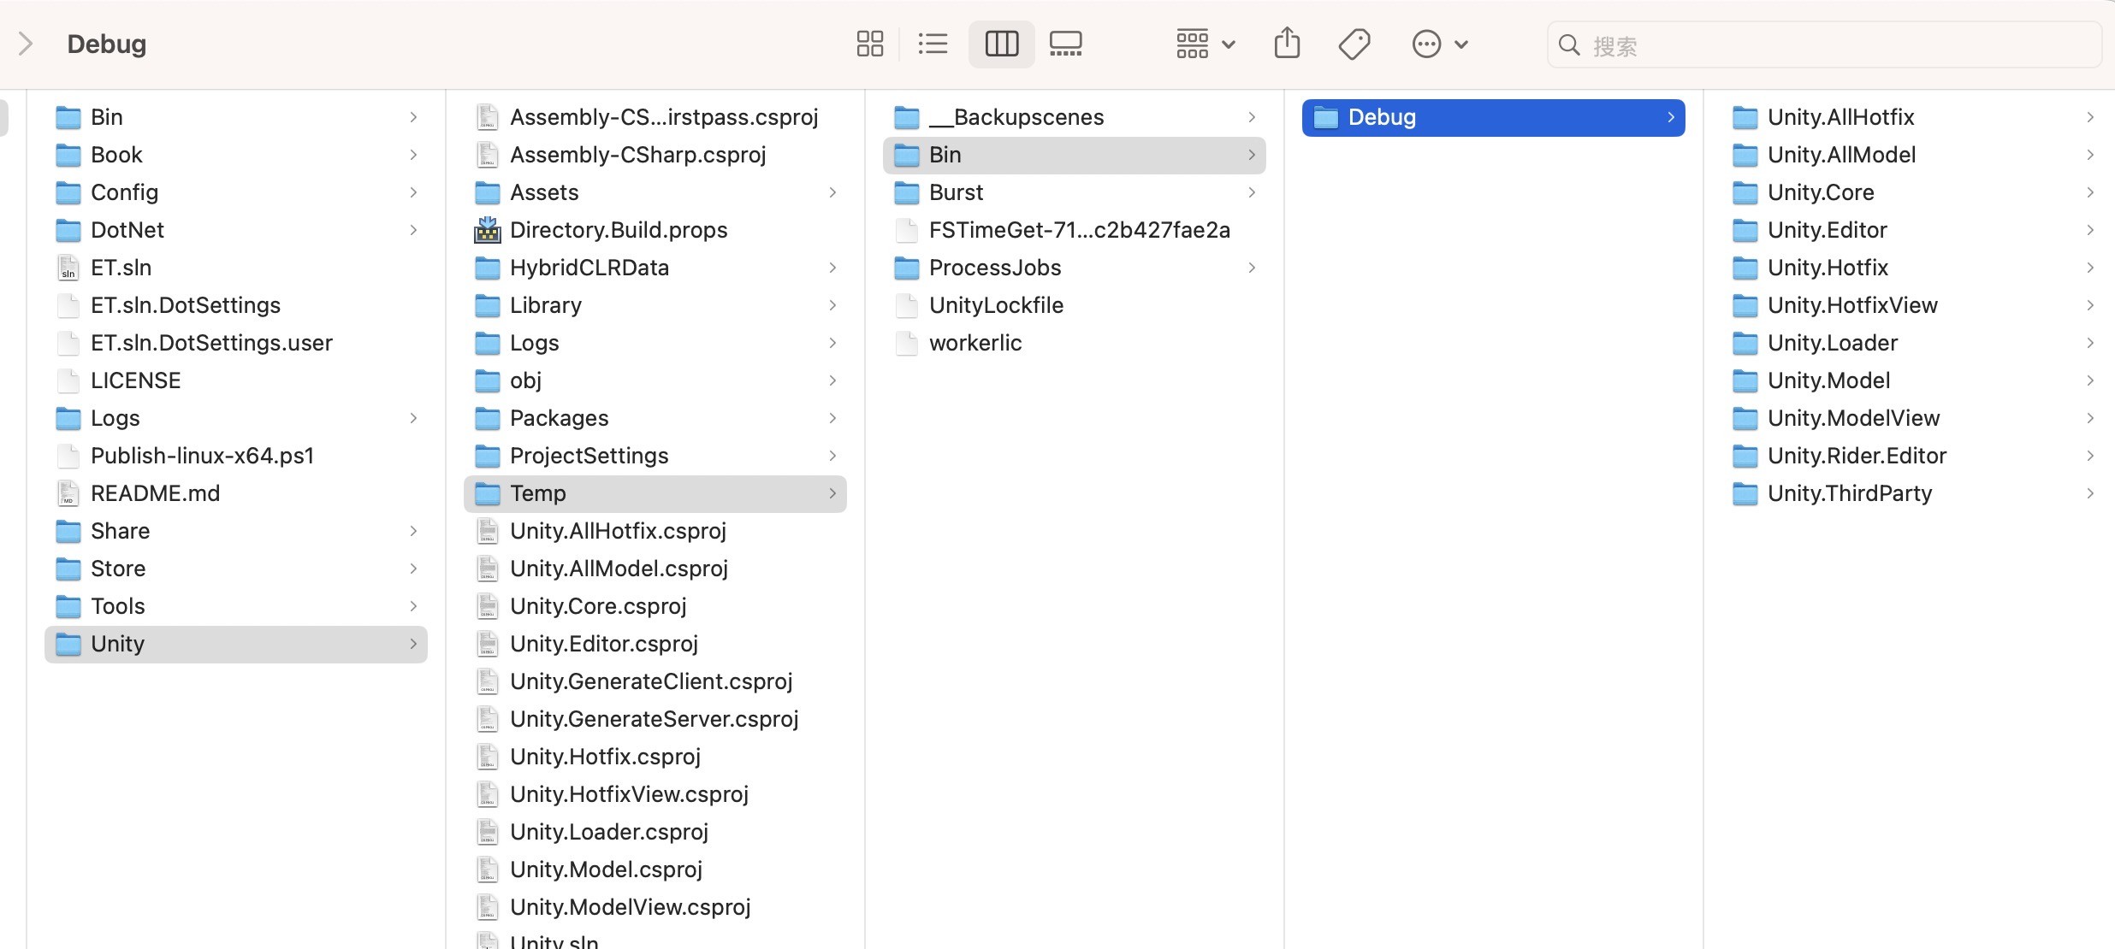Click the Bin folder icon in first column
Image resolution: width=2115 pixels, height=949 pixels.
tap(68, 117)
